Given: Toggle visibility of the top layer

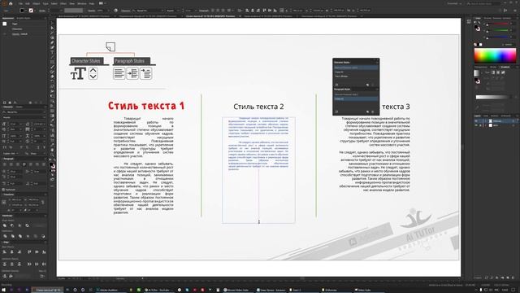Looking at the screenshot, I should [x=476, y=121].
